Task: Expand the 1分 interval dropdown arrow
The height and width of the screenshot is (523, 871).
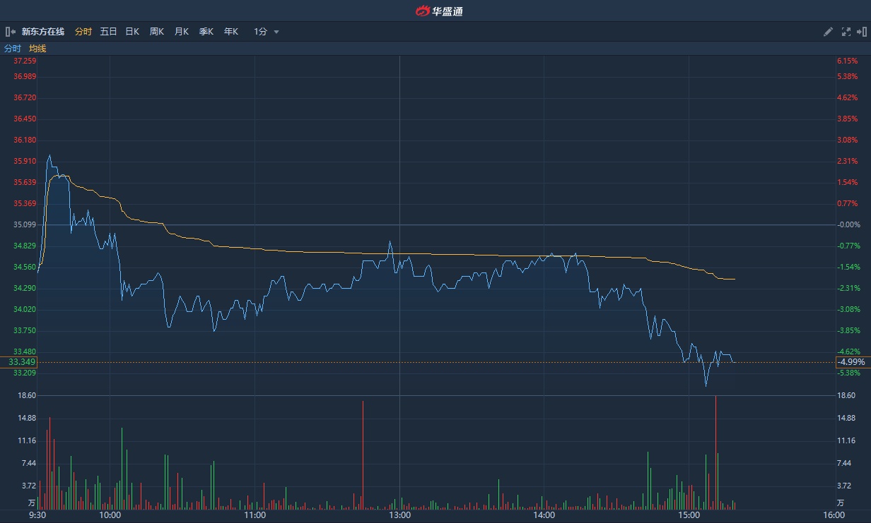Action: click(276, 32)
